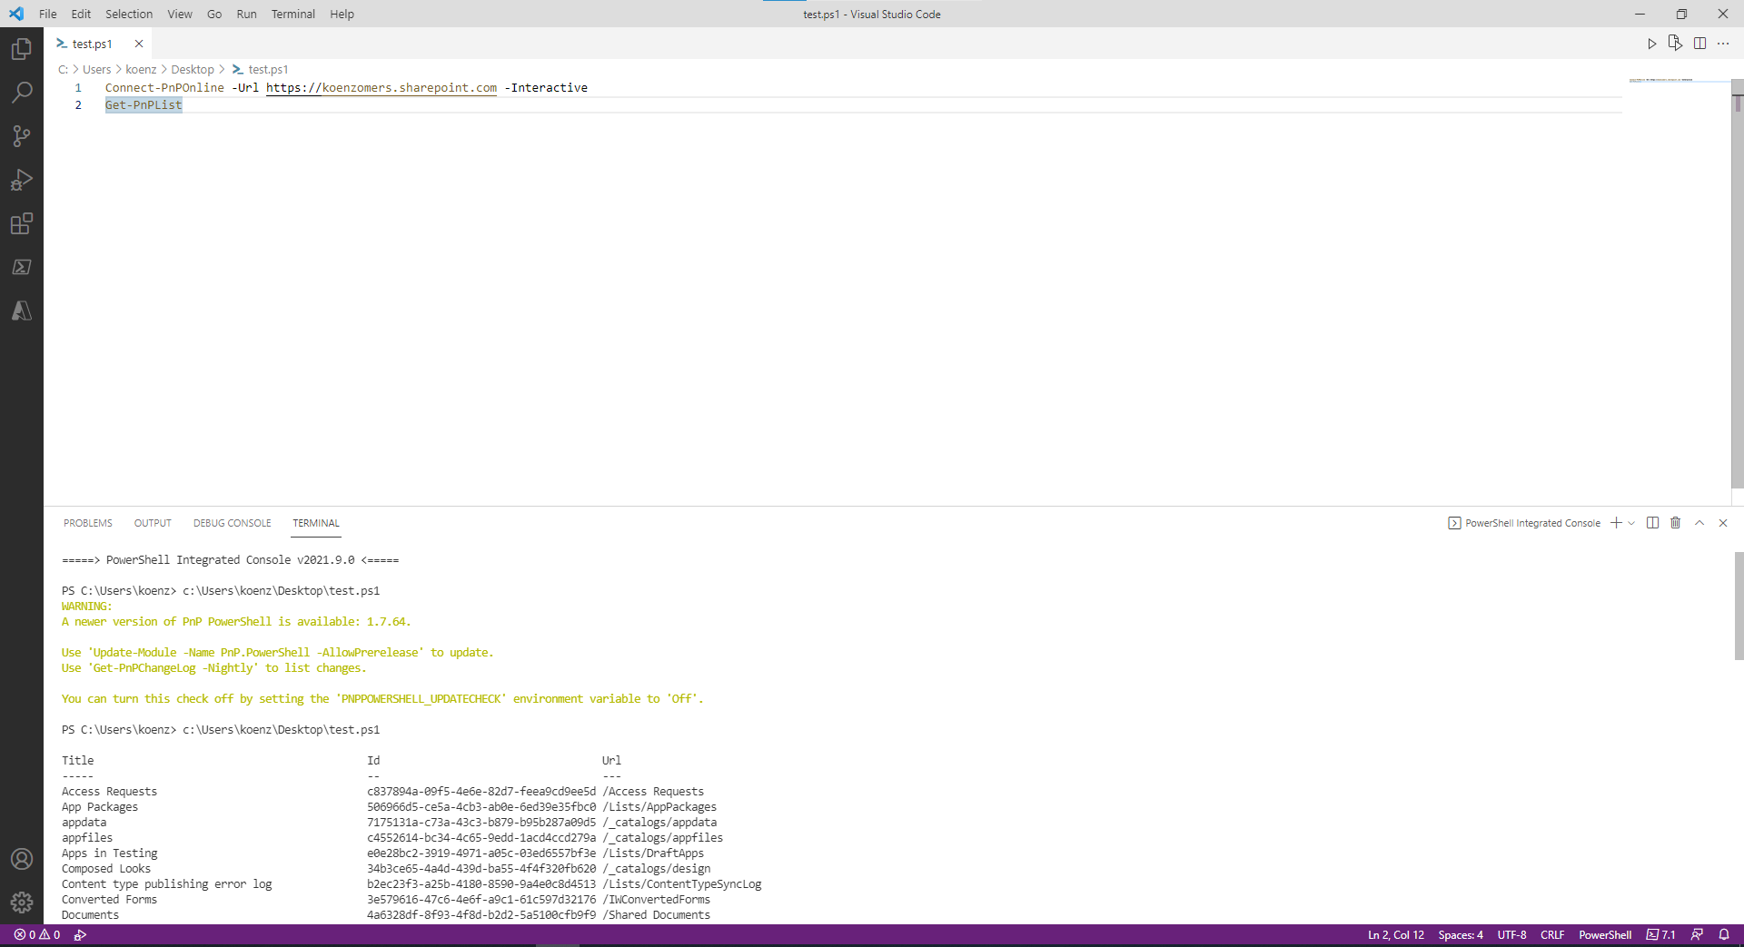Change language mode via PowerShell item
Image resolution: width=1744 pixels, height=947 pixels.
pyautogui.click(x=1605, y=934)
